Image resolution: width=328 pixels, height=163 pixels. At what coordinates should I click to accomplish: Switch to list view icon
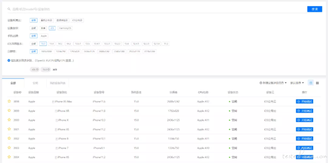pos(311,83)
